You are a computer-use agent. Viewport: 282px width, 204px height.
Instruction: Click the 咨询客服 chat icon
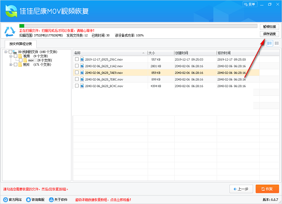(x=29, y=199)
